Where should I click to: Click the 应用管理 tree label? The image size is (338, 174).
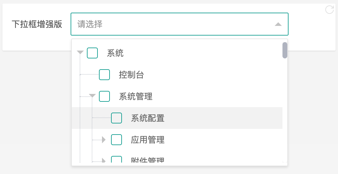coord(148,140)
